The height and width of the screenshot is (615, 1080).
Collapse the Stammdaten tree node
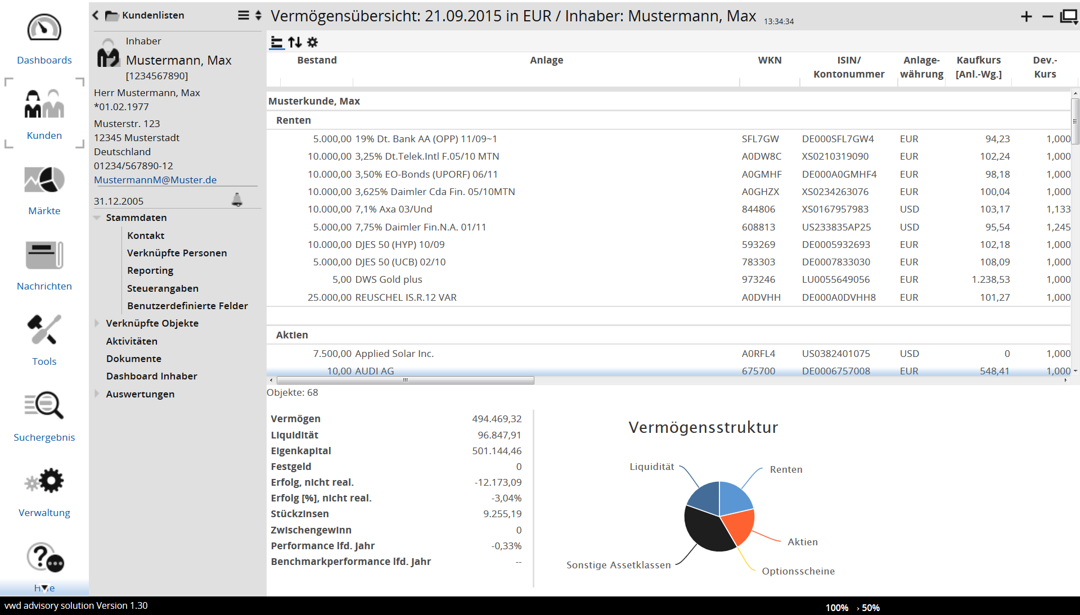[97, 218]
